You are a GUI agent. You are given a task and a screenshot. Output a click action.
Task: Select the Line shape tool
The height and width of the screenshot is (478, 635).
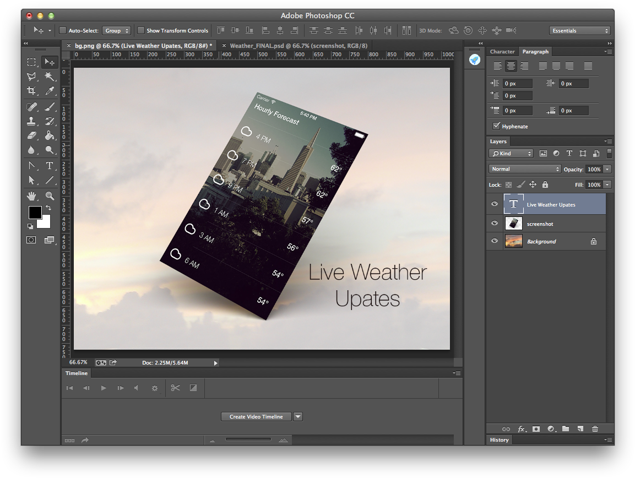point(50,180)
